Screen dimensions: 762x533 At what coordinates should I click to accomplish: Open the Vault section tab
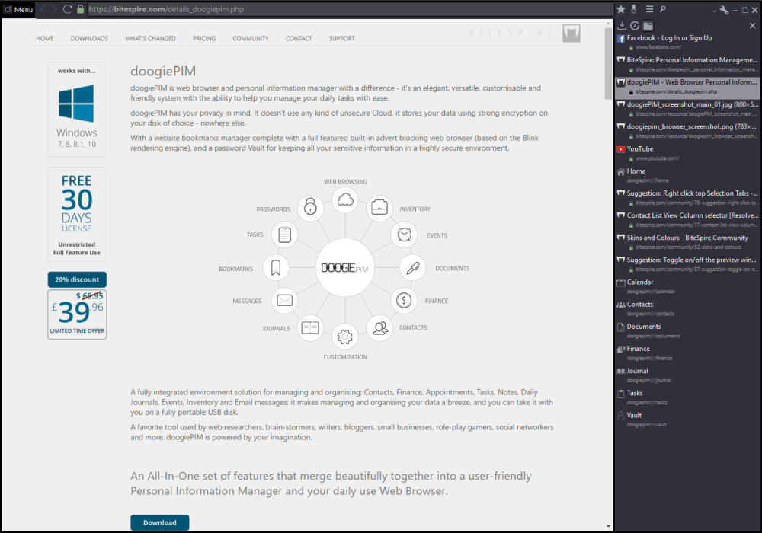coord(687,420)
